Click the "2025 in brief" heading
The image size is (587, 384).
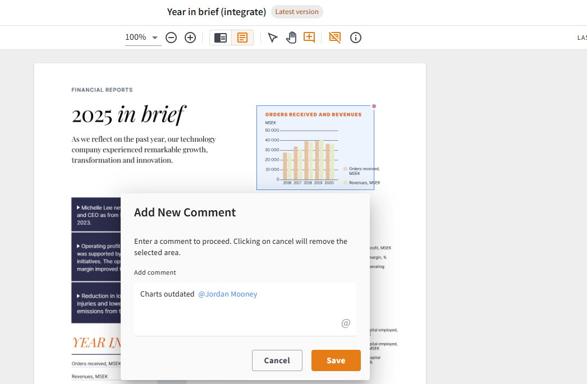(x=129, y=115)
